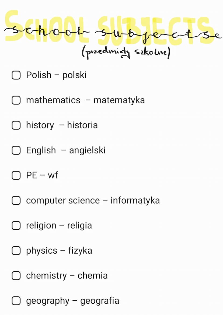Tick the computer science checkbox
The width and height of the screenshot is (223, 315).
click(16, 201)
